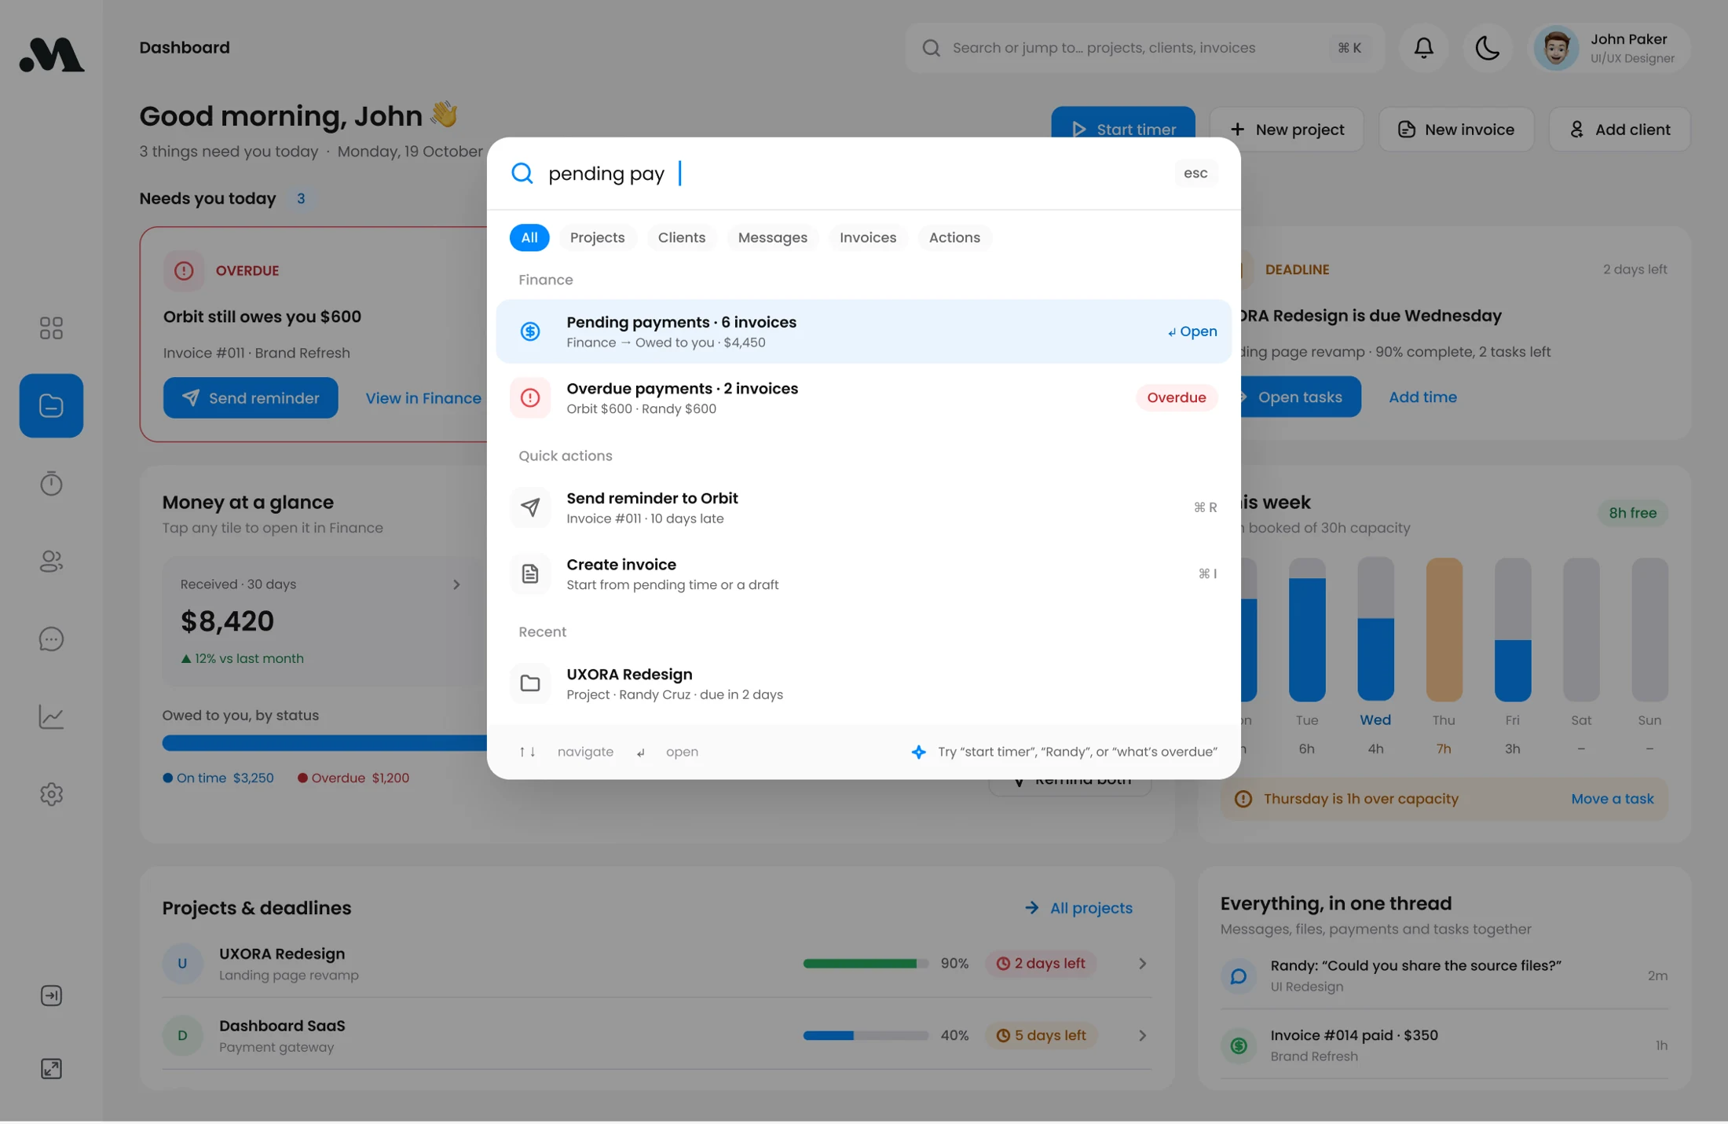Open the Overdue payments 2 invoices result

863,397
